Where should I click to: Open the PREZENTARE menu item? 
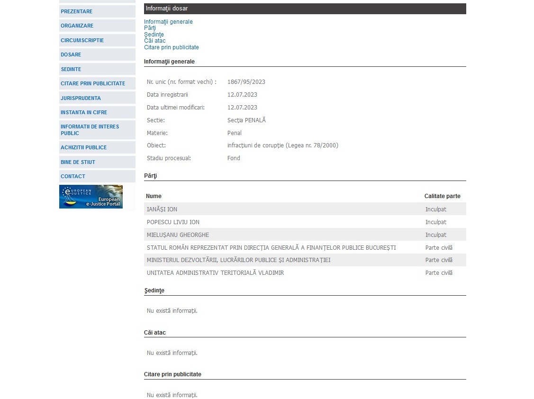(77, 11)
